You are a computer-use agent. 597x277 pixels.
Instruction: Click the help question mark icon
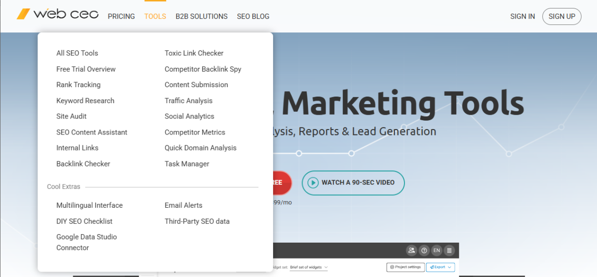point(424,251)
